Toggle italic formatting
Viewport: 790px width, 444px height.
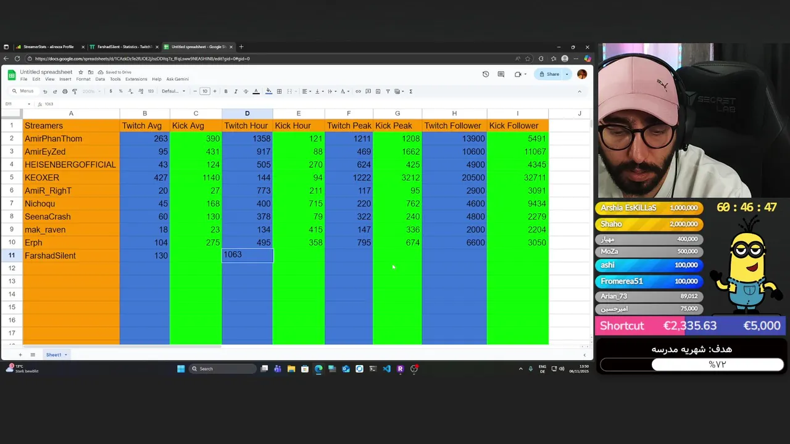[x=236, y=91]
